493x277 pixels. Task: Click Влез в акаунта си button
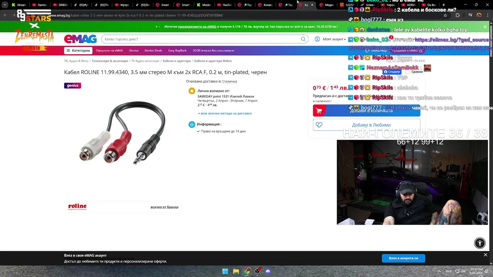(x=403, y=258)
